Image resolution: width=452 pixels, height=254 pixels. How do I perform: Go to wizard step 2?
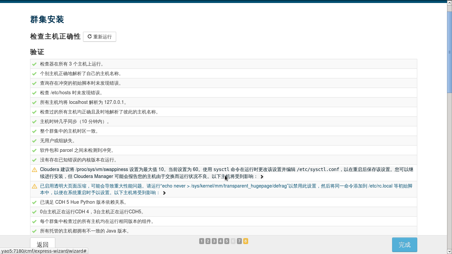[x=208, y=241]
